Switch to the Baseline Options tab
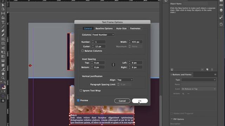Image resolution: width=225 pixels, height=126 pixels. tap(104, 28)
